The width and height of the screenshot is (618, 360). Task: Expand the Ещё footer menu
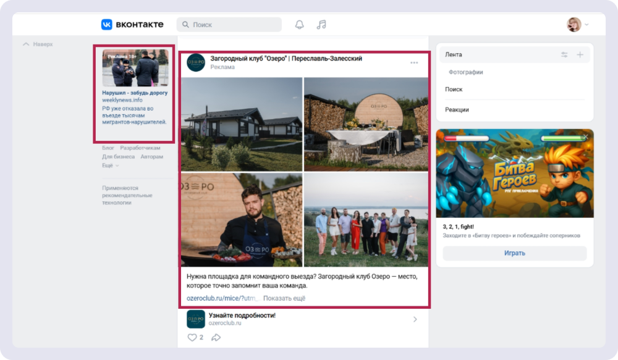click(x=110, y=165)
